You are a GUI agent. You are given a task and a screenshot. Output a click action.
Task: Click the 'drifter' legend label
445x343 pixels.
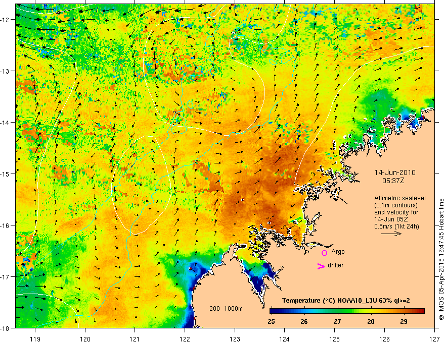335,265
